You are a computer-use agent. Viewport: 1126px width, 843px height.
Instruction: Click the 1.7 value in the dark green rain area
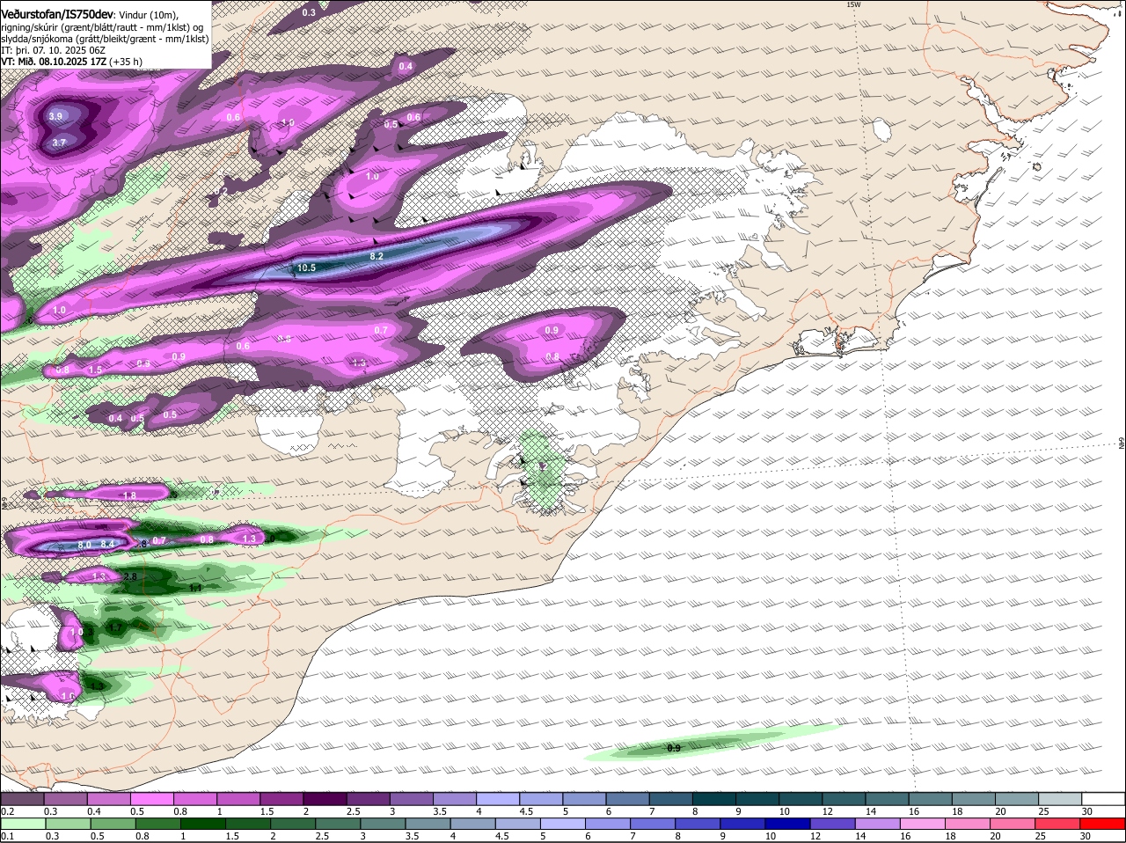114,627
